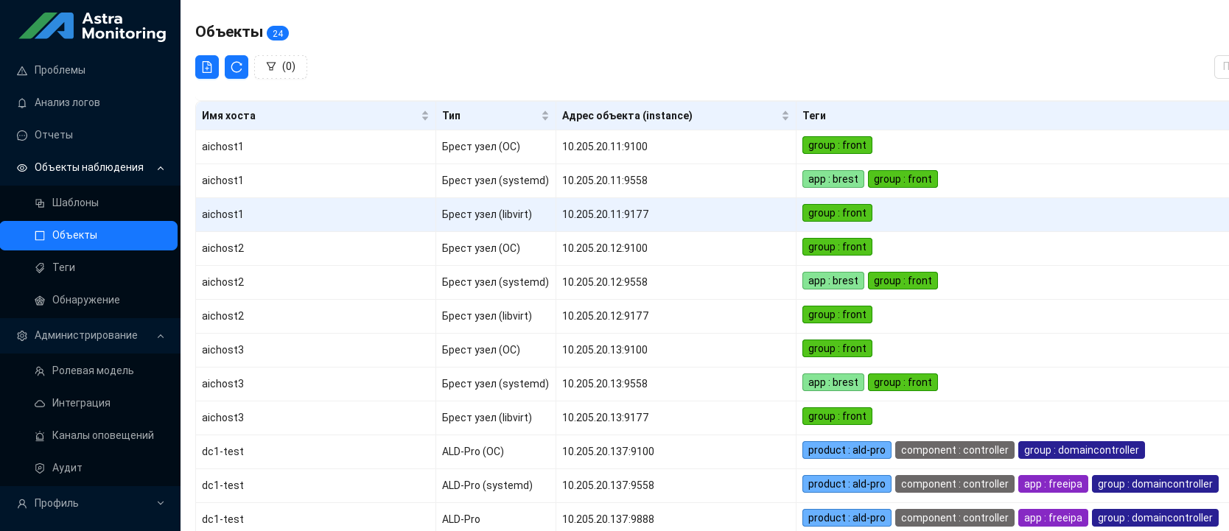Image resolution: width=1229 pixels, height=531 pixels.
Task: Open Анализ логов in the sidebar
Action: click(67, 102)
